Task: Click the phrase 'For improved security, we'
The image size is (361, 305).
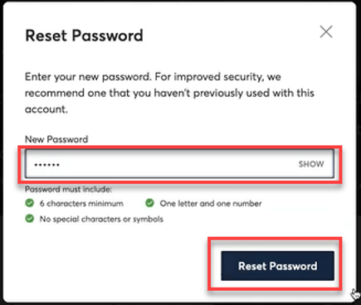Action: [x=217, y=76]
